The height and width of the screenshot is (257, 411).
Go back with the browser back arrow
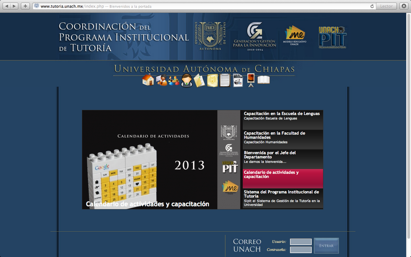coord(7,6)
